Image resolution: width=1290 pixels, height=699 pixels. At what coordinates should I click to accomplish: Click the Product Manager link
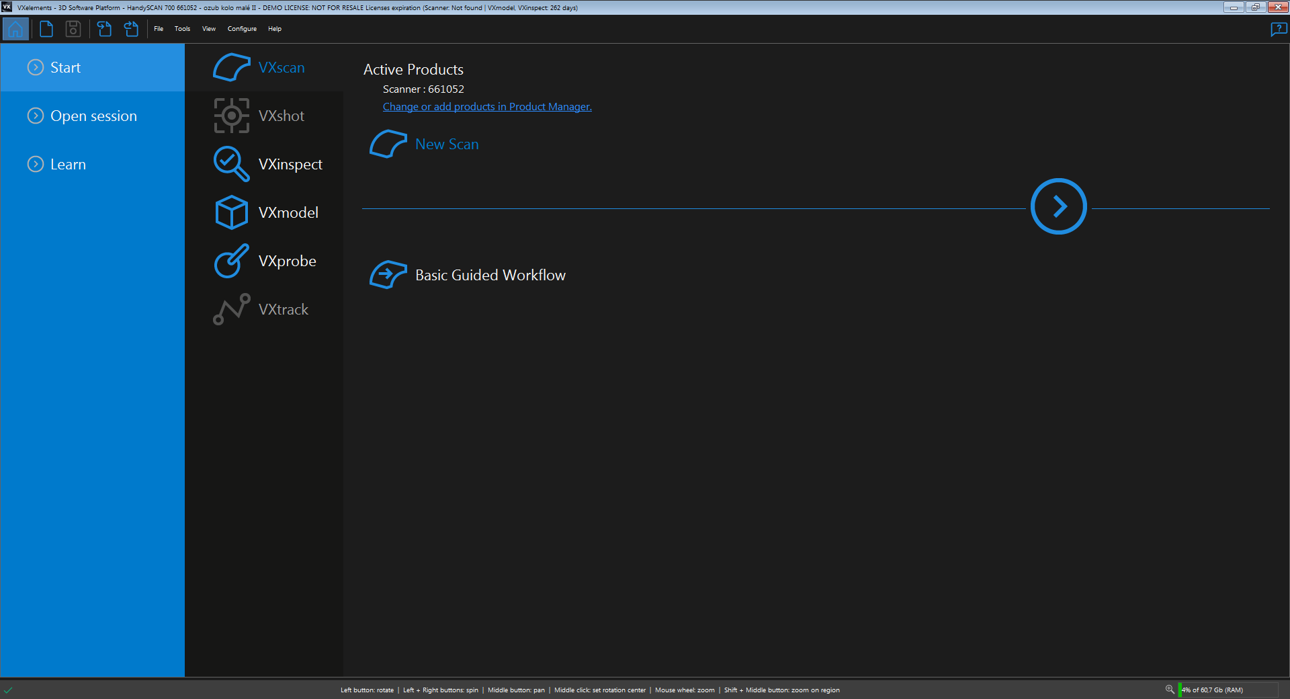point(486,107)
